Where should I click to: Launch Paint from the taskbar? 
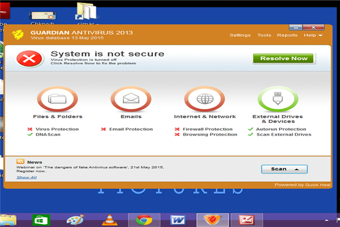pyautogui.click(x=75, y=220)
